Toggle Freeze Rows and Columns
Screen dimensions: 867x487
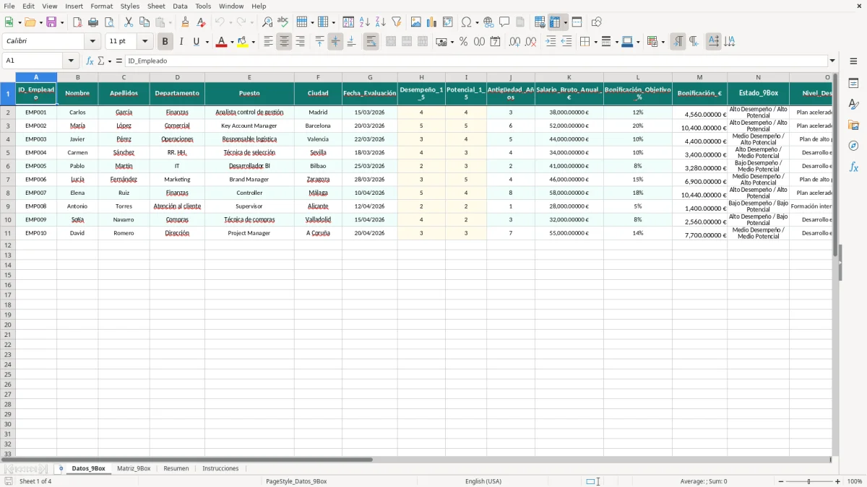[555, 22]
